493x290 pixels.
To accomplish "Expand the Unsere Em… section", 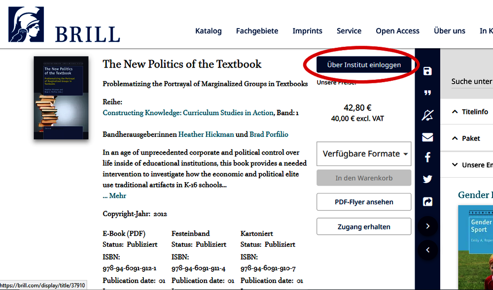I will [472, 165].
